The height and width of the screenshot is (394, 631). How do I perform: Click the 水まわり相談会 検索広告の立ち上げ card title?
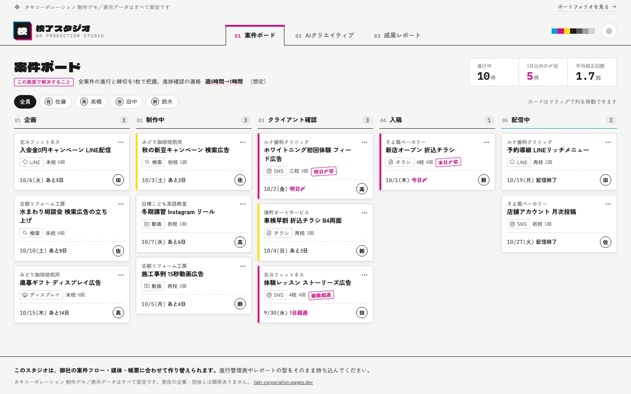coord(64,216)
